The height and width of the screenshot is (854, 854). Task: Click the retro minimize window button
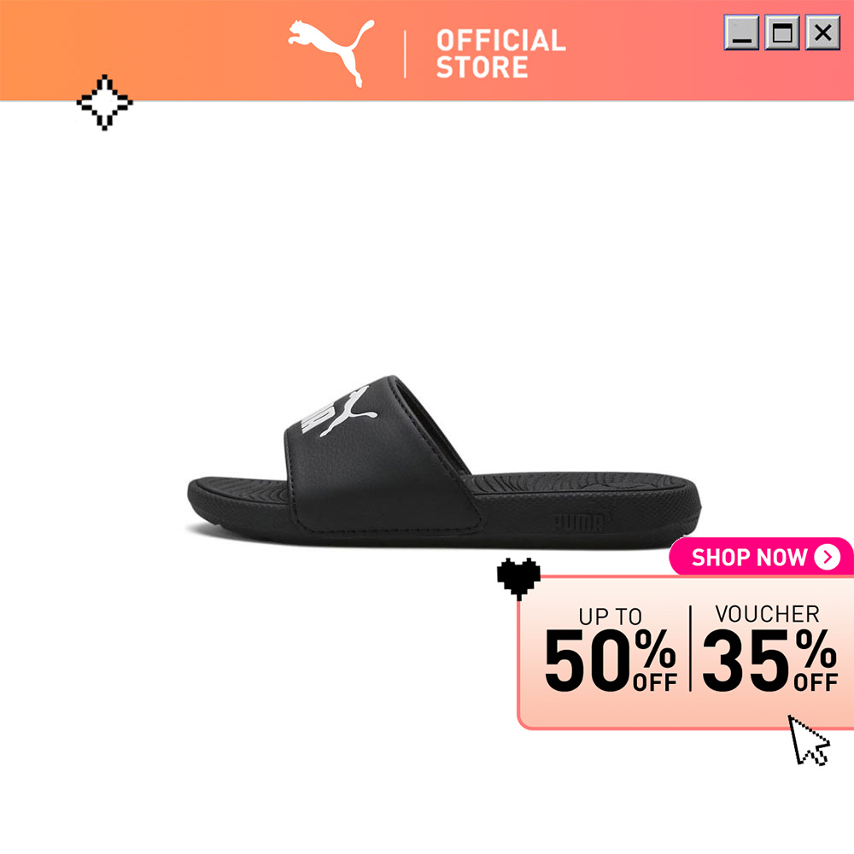click(740, 32)
